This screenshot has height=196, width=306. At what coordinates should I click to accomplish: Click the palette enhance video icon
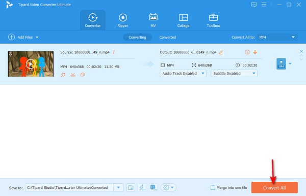83,75
